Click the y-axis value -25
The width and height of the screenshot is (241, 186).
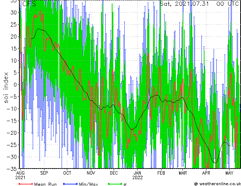click(x=12, y=145)
